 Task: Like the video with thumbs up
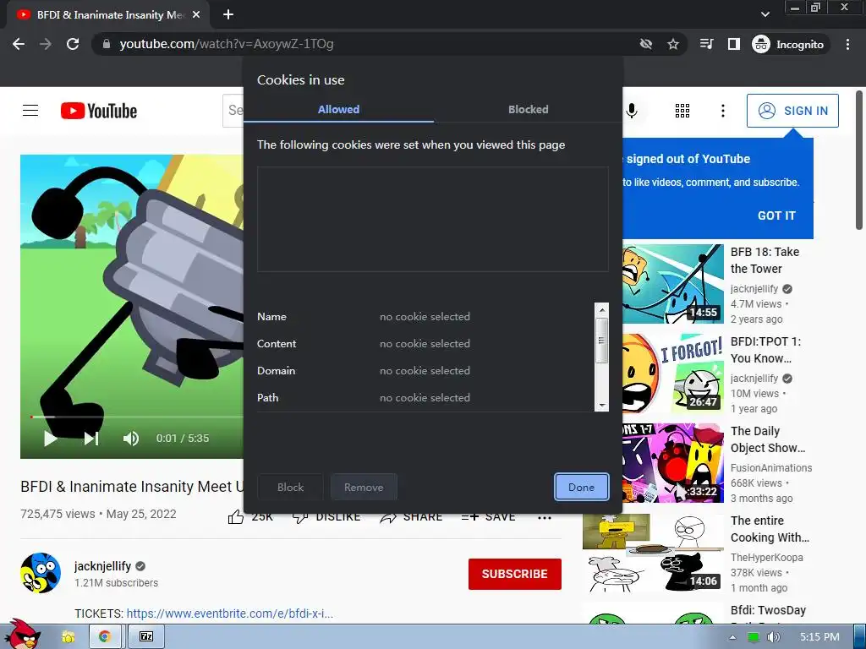pos(236,517)
